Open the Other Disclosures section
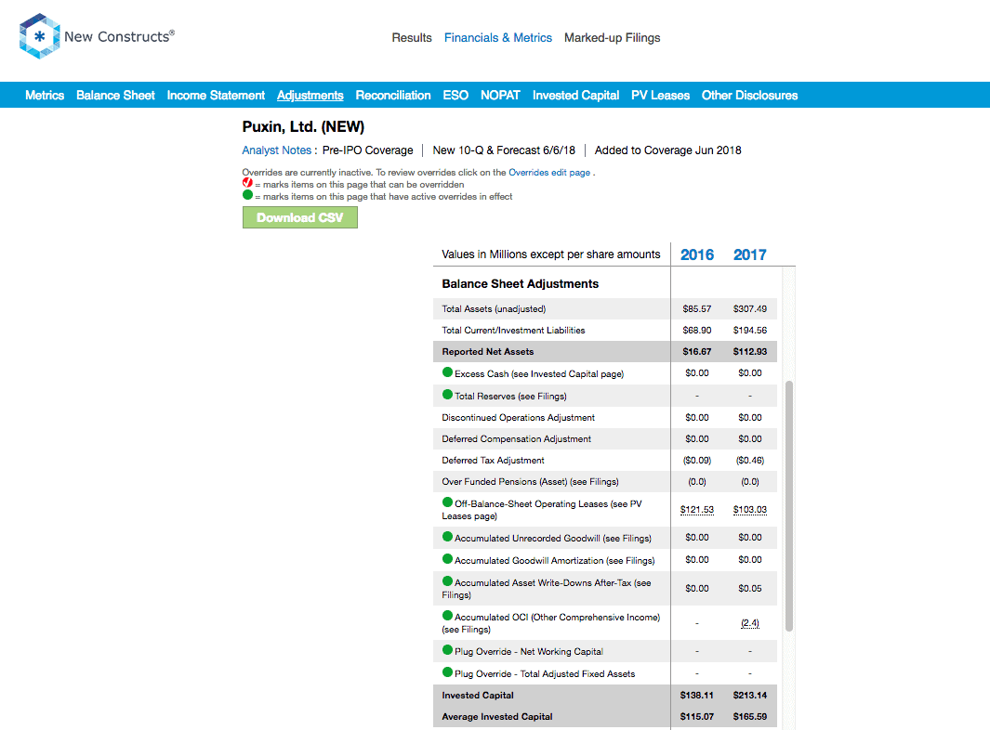 750,96
